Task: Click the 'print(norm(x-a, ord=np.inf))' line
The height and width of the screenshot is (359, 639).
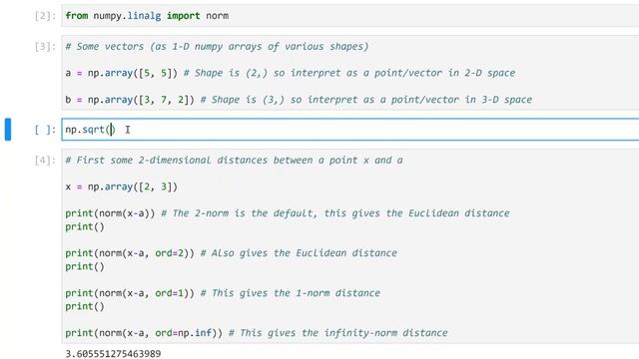Action: [257, 333]
